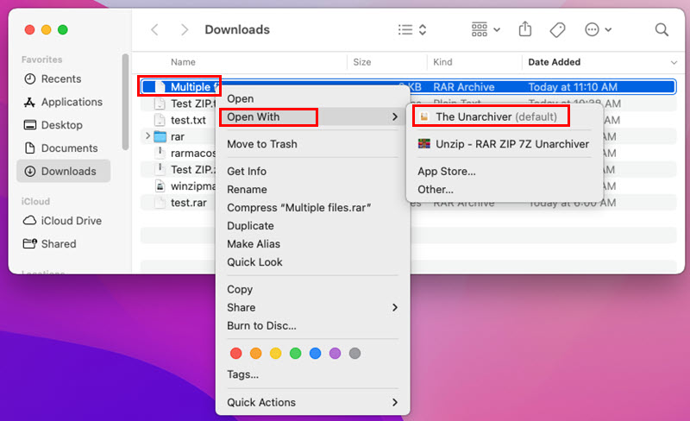The height and width of the screenshot is (421, 690).
Task: Expand the rar folder disclosure triangle
Action: coord(147,136)
